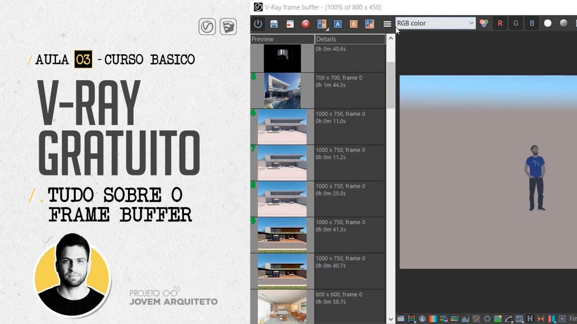Open the A/B compare mode dropdown icon

pyautogui.click(x=322, y=24)
